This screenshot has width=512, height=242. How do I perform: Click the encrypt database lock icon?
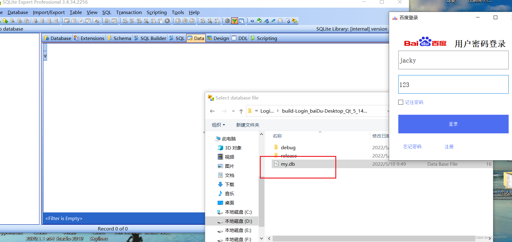click(x=27, y=21)
